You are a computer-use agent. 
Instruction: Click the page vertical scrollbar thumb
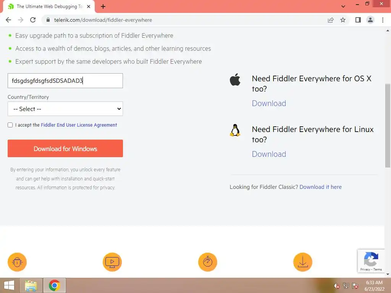[x=388, y=126]
